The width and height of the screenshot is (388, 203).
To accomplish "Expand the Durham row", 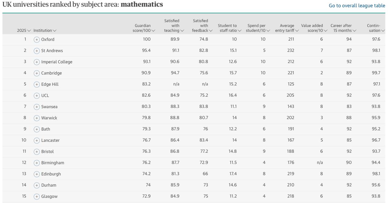I will (37, 185).
